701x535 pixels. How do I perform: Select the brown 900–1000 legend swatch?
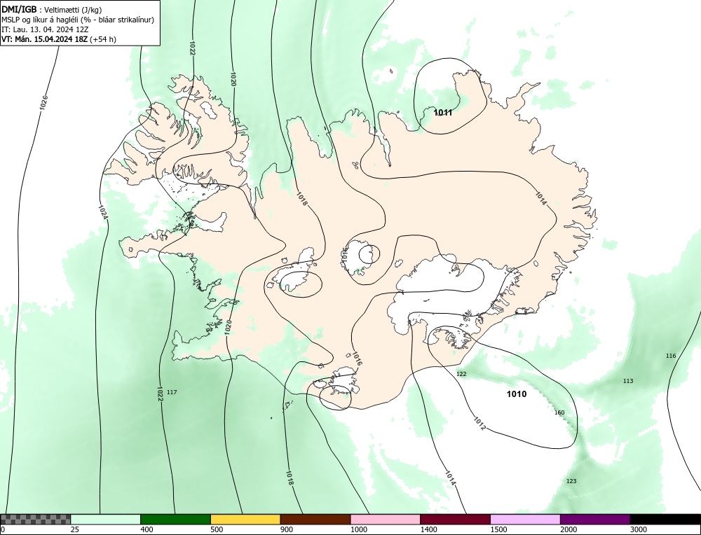[x=315, y=520]
